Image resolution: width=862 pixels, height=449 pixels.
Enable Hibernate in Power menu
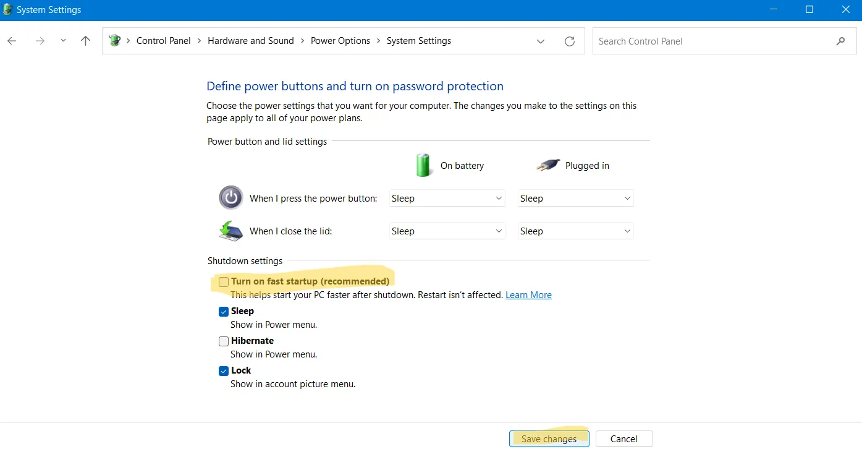click(224, 341)
